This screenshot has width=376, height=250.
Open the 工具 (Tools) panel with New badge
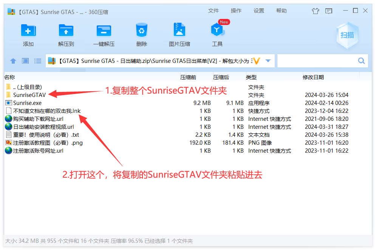(x=217, y=34)
